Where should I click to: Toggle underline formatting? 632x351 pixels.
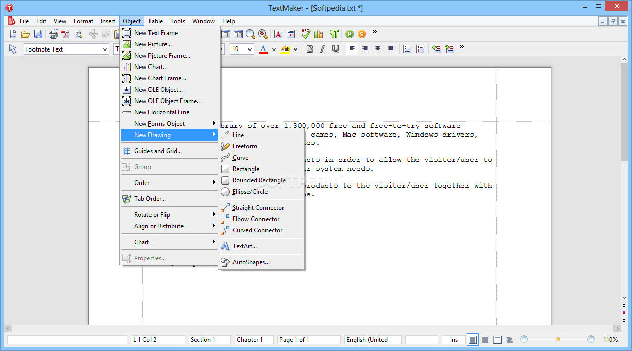click(x=336, y=49)
